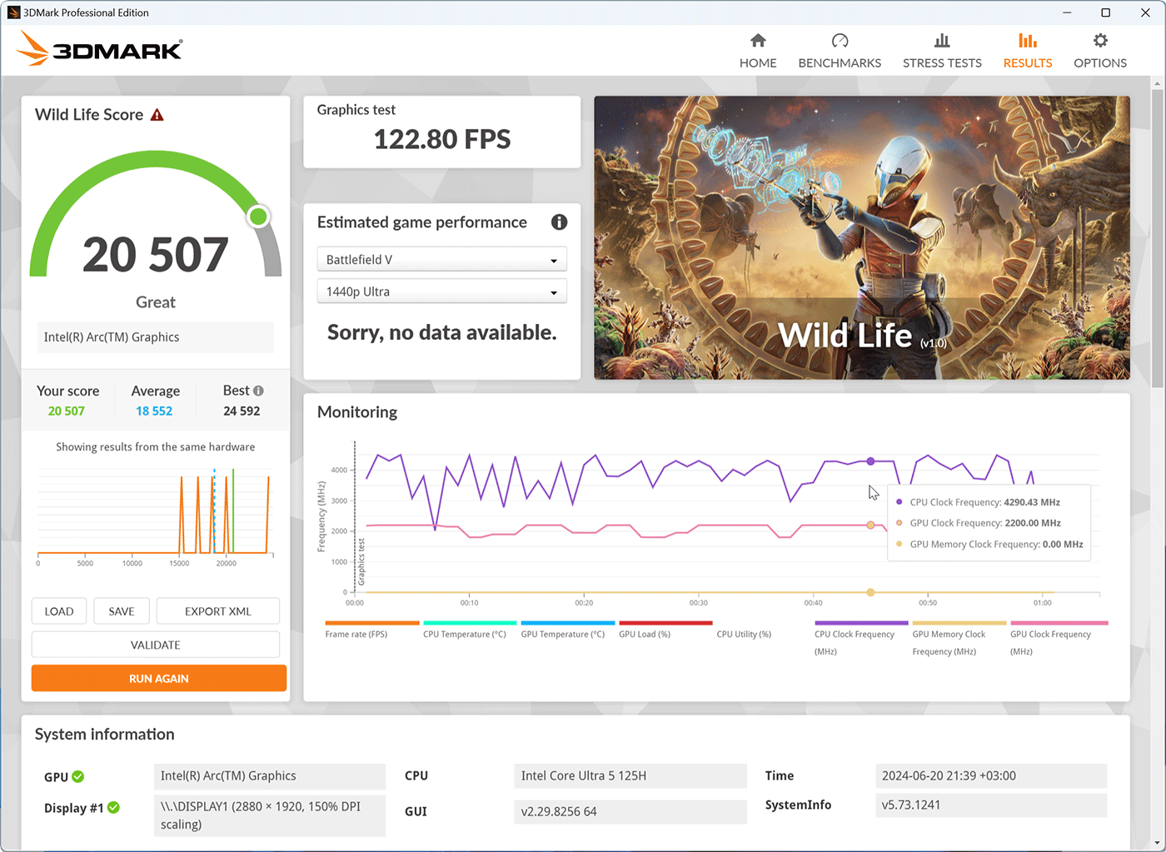This screenshot has height=852, width=1166.
Task: Open the Battlefield V game dropdown
Action: pyautogui.click(x=441, y=260)
